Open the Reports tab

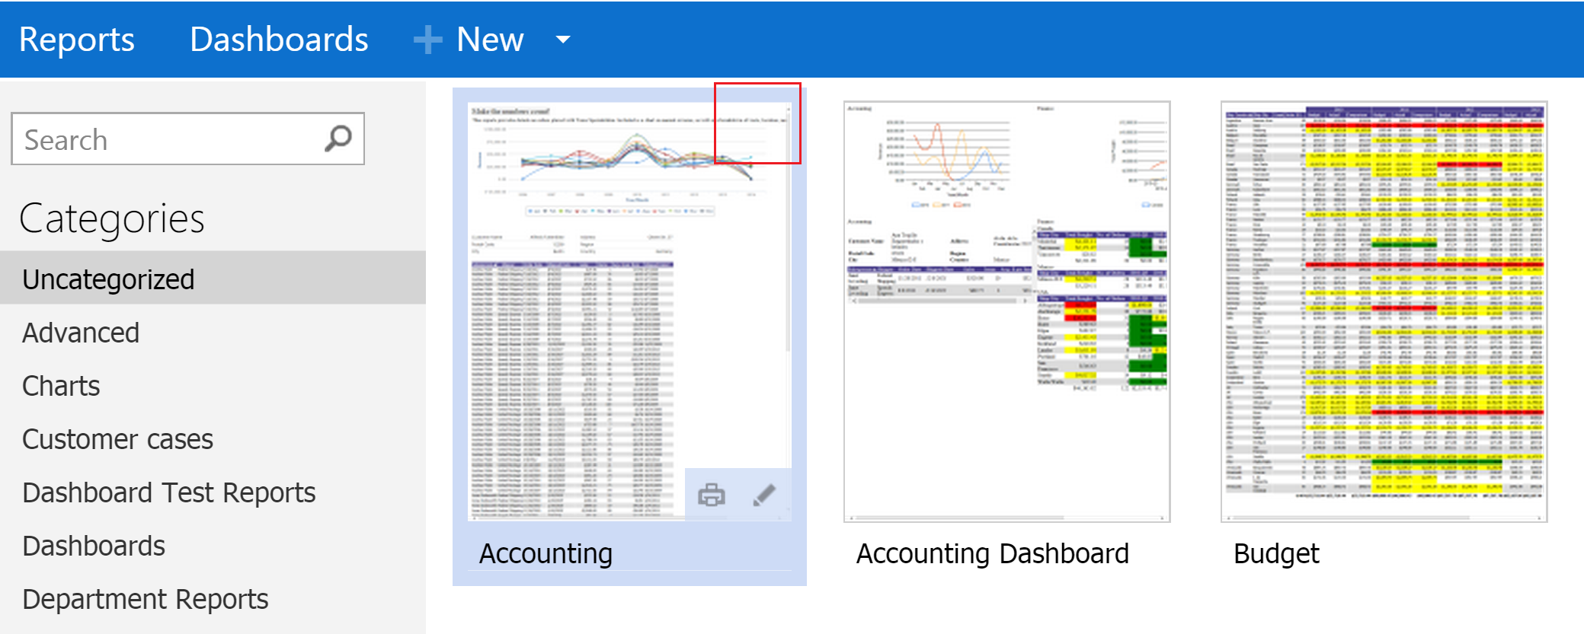[76, 40]
